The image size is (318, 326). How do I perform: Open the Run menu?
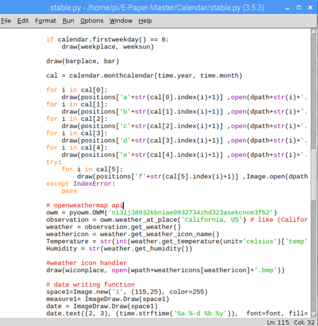68,21
